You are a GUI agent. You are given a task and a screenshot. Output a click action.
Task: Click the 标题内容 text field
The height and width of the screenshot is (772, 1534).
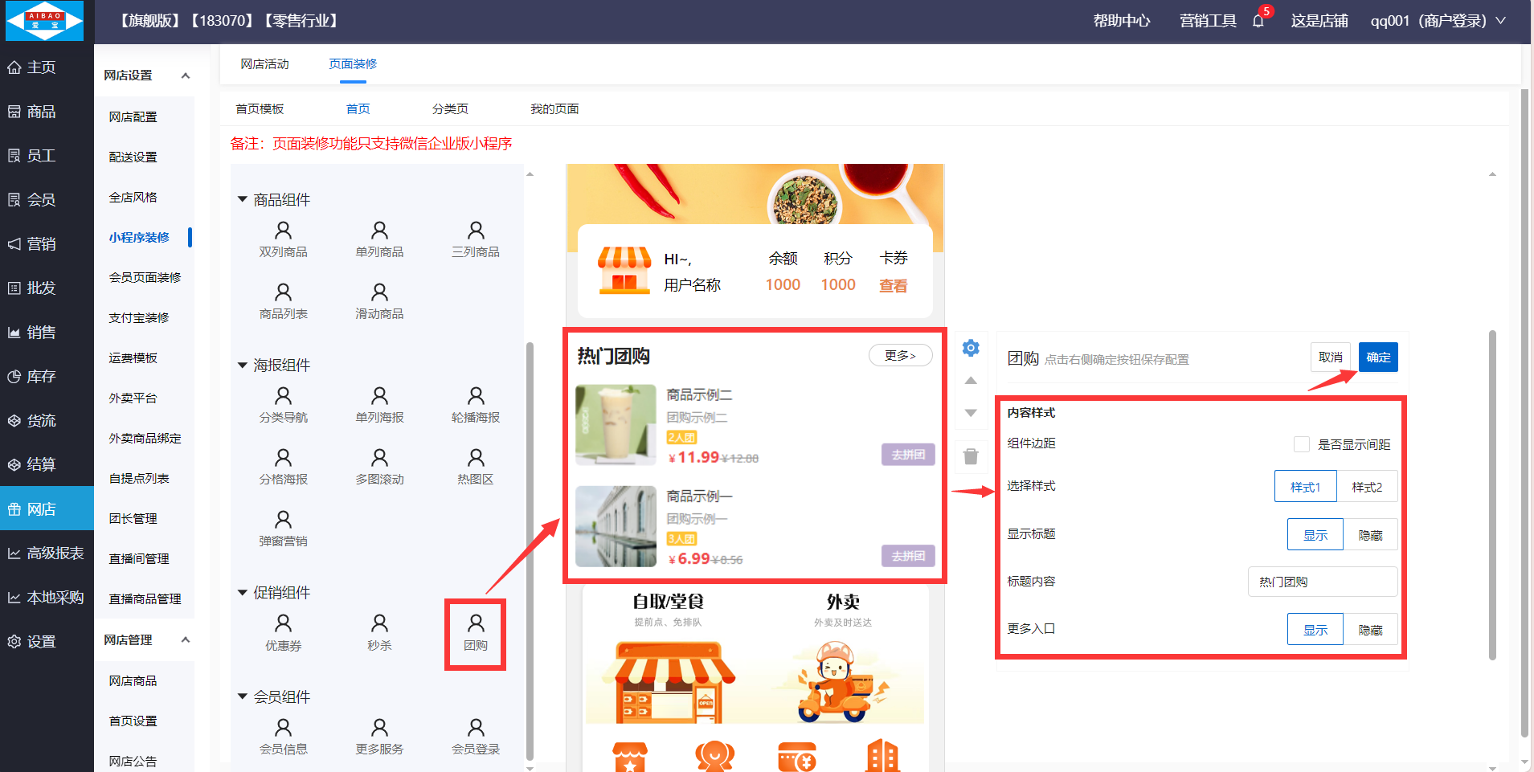[1322, 582]
